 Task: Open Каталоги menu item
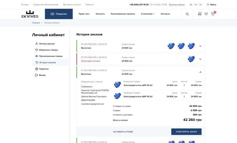tap(100, 14)
